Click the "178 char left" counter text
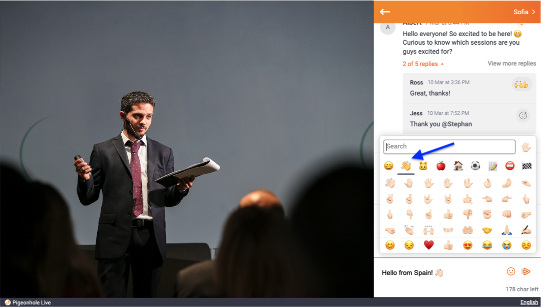 click(522, 289)
